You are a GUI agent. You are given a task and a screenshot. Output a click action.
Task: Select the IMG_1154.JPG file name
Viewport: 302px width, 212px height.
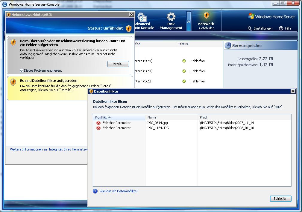(158, 128)
